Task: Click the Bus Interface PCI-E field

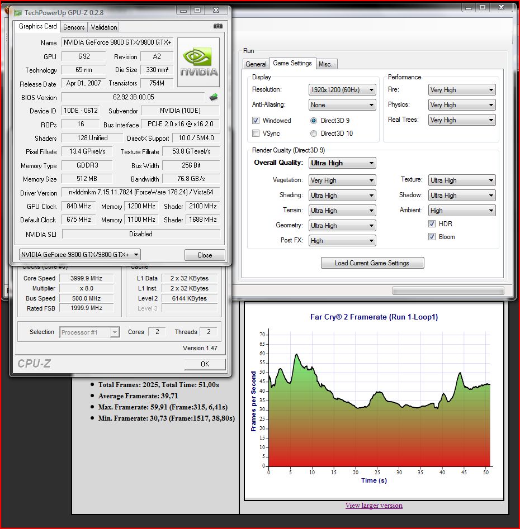Action: tap(180, 124)
